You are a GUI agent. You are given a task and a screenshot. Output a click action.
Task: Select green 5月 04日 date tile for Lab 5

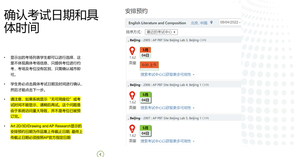[x=145, y=131]
